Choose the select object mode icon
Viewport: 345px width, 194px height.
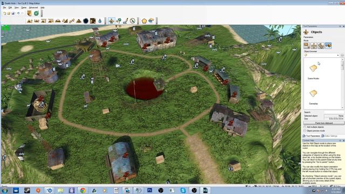307,45
